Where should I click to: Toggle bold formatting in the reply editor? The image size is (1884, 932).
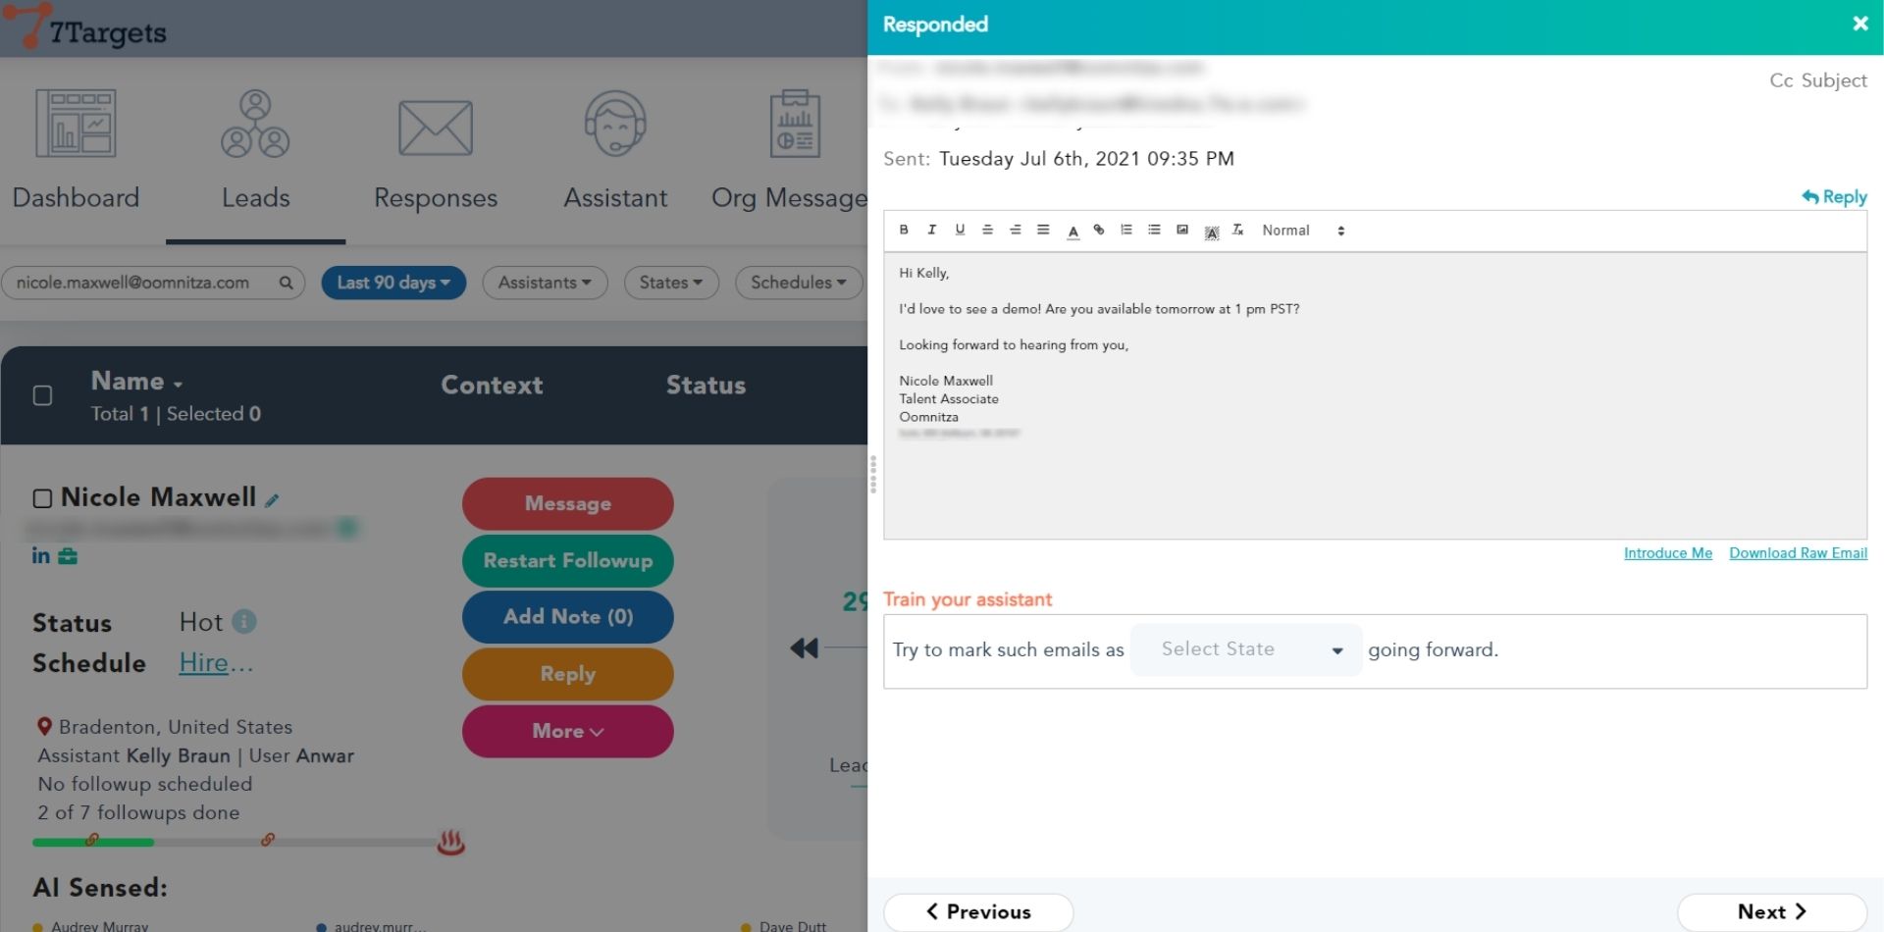pos(903,230)
